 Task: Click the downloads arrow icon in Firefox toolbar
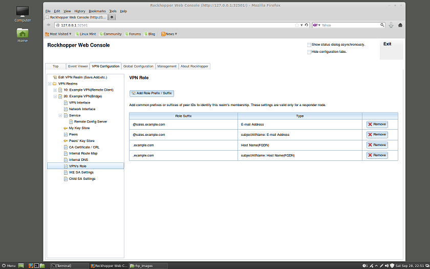click(x=391, y=25)
